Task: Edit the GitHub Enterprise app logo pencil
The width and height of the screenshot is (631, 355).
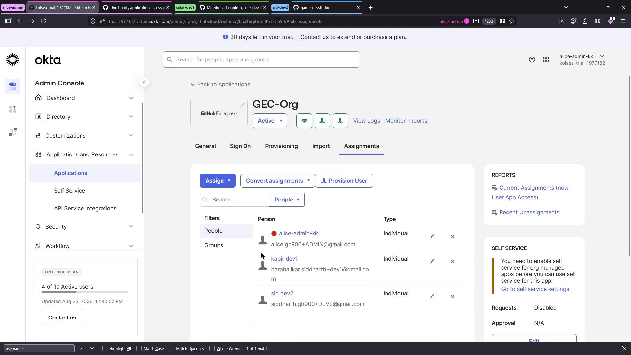Action: pyautogui.click(x=242, y=105)
